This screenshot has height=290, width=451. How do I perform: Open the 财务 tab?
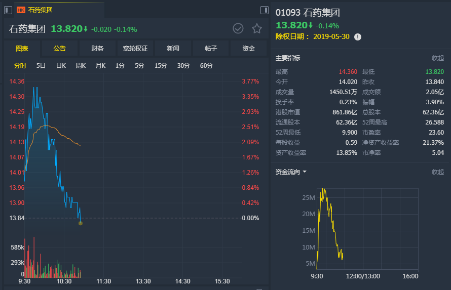click(97, 48)
